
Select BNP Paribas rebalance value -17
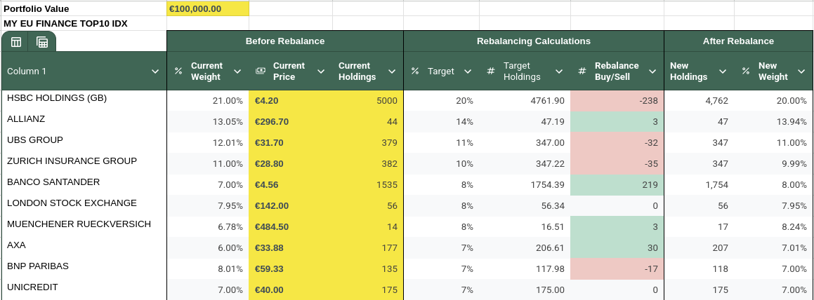coord(617,269)
